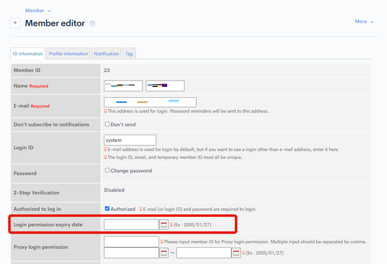Screen dimensions: 387x264
Task: Open the More dropdown menu
Action: (364, 22)
